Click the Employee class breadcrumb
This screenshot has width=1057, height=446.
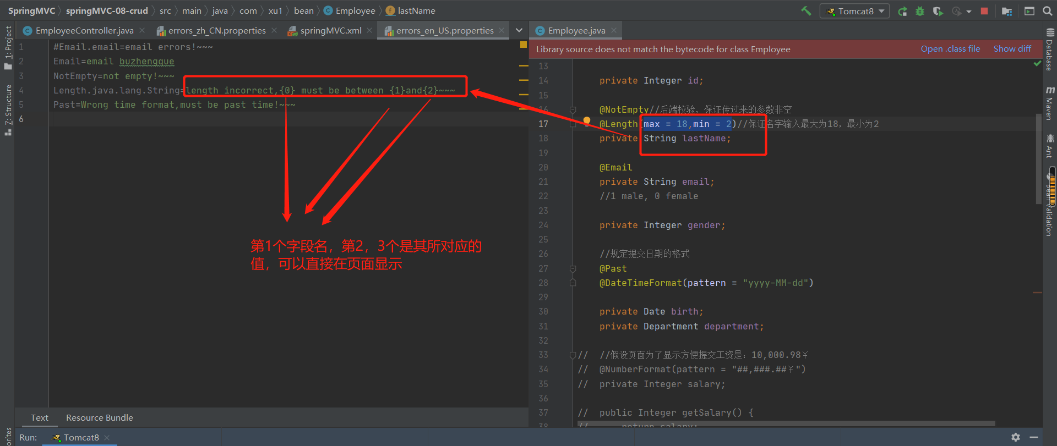(x=350, y=10)
